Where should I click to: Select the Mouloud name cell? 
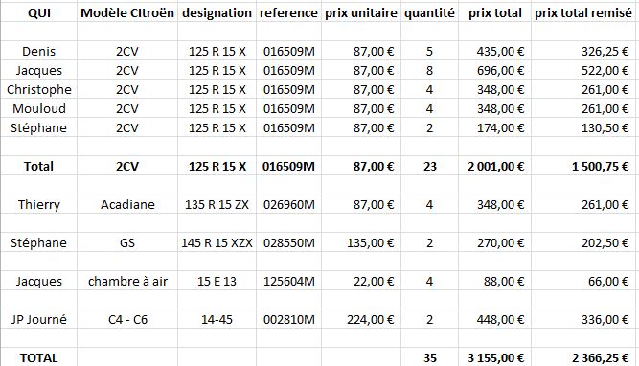click(38, 109)
